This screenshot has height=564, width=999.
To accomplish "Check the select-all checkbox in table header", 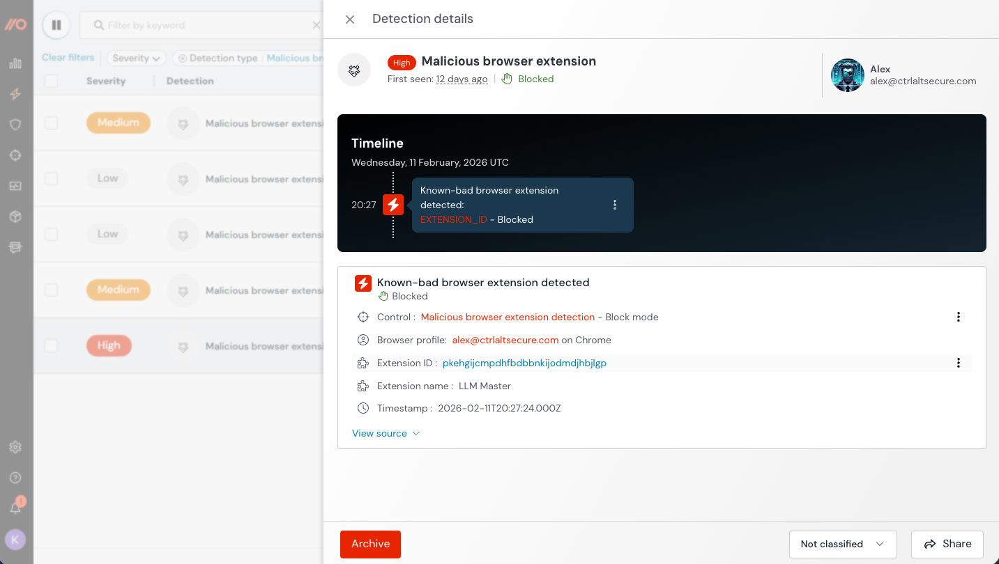I will point(50,80).
